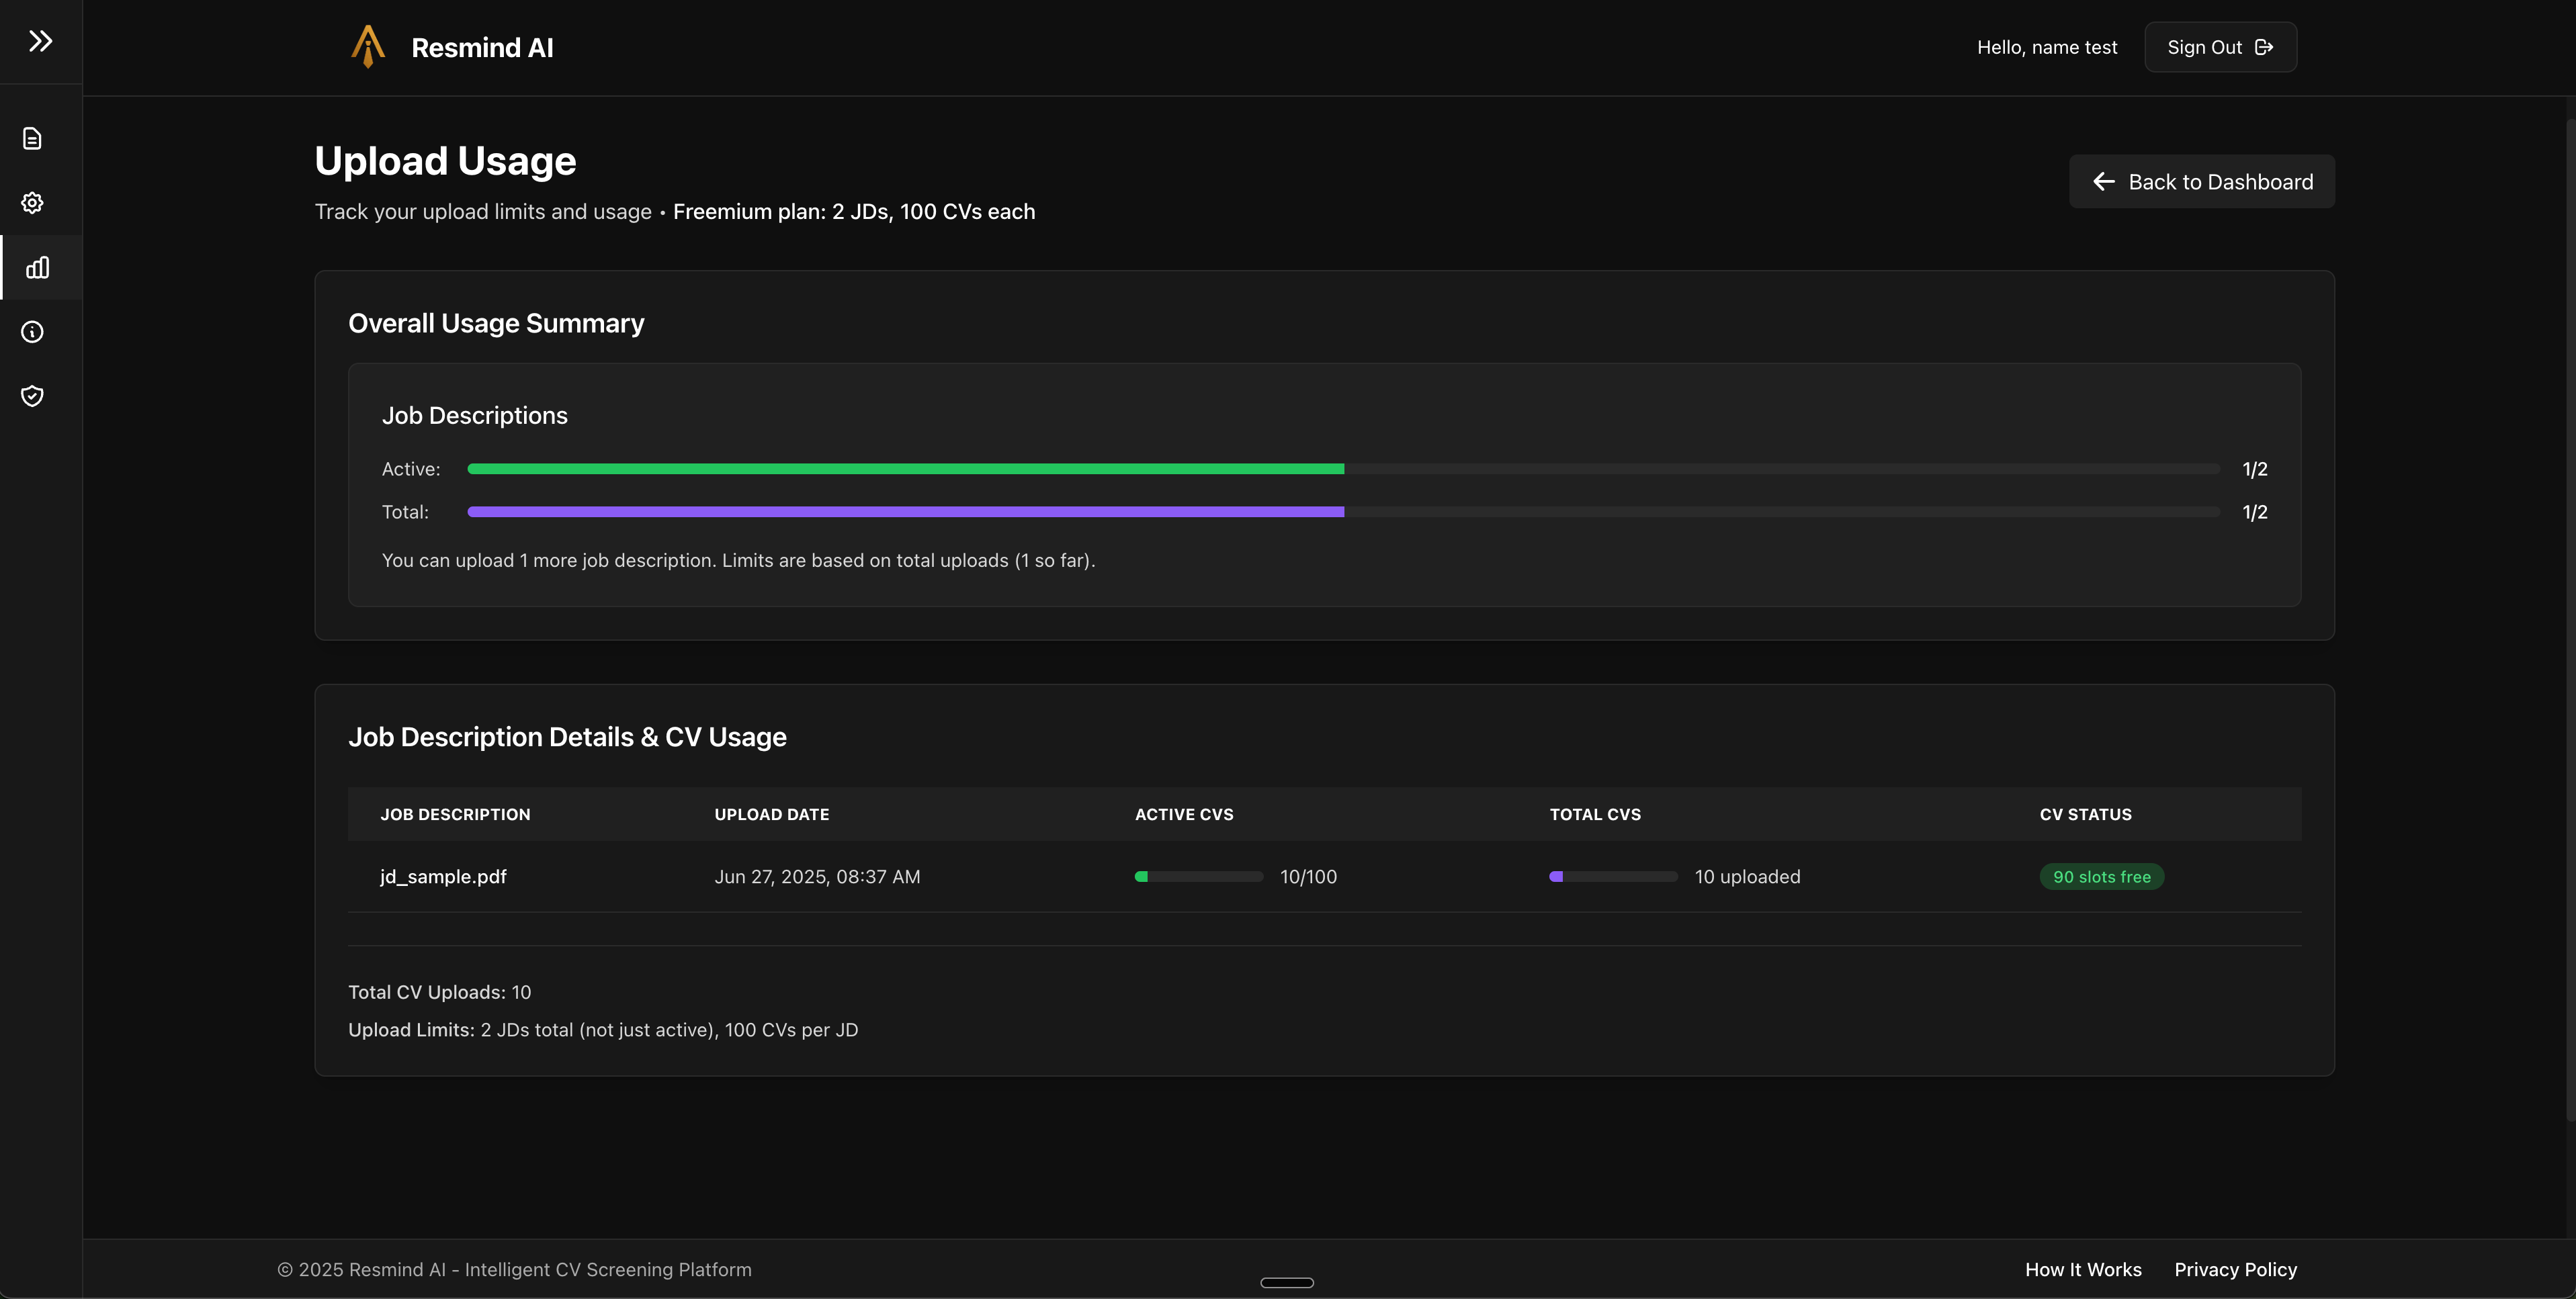Click the Resmind AI logo icon
2576x1299 pixels.
pyautogui.click(x=368, y=47)
